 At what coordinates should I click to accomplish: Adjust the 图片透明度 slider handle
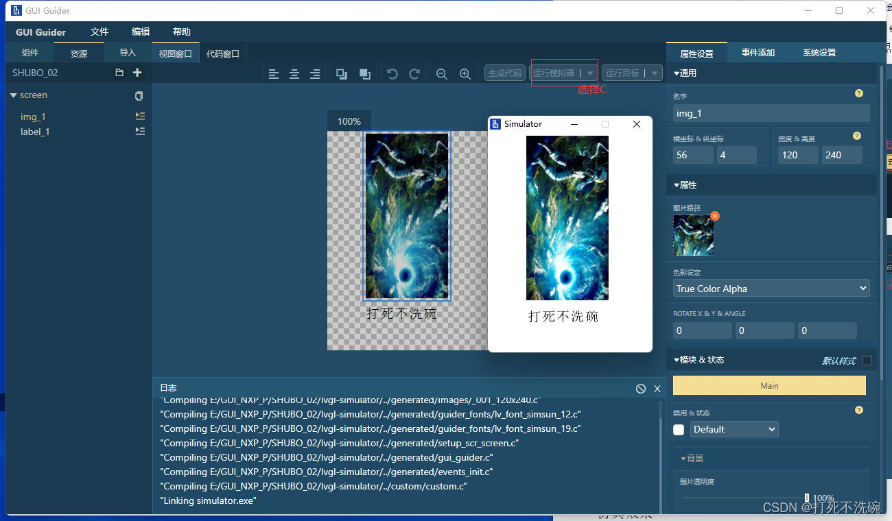tap(807, 498)
